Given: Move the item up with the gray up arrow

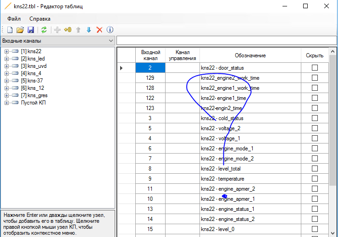Looking at the screenshot, I should click(78, 30).
